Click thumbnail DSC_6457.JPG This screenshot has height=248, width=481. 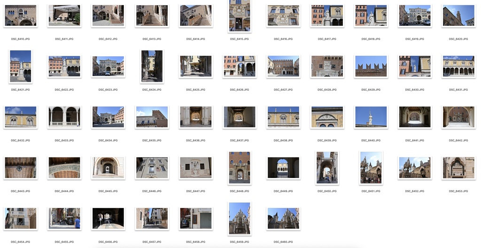point(152,218)
